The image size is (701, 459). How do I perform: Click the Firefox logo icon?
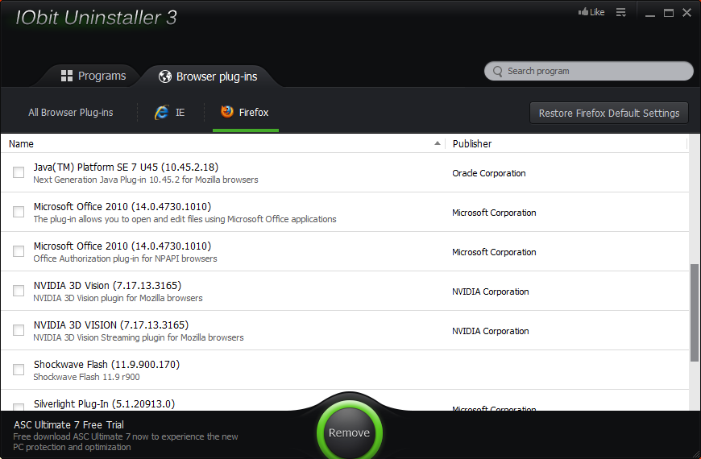[x=227, y=111]
